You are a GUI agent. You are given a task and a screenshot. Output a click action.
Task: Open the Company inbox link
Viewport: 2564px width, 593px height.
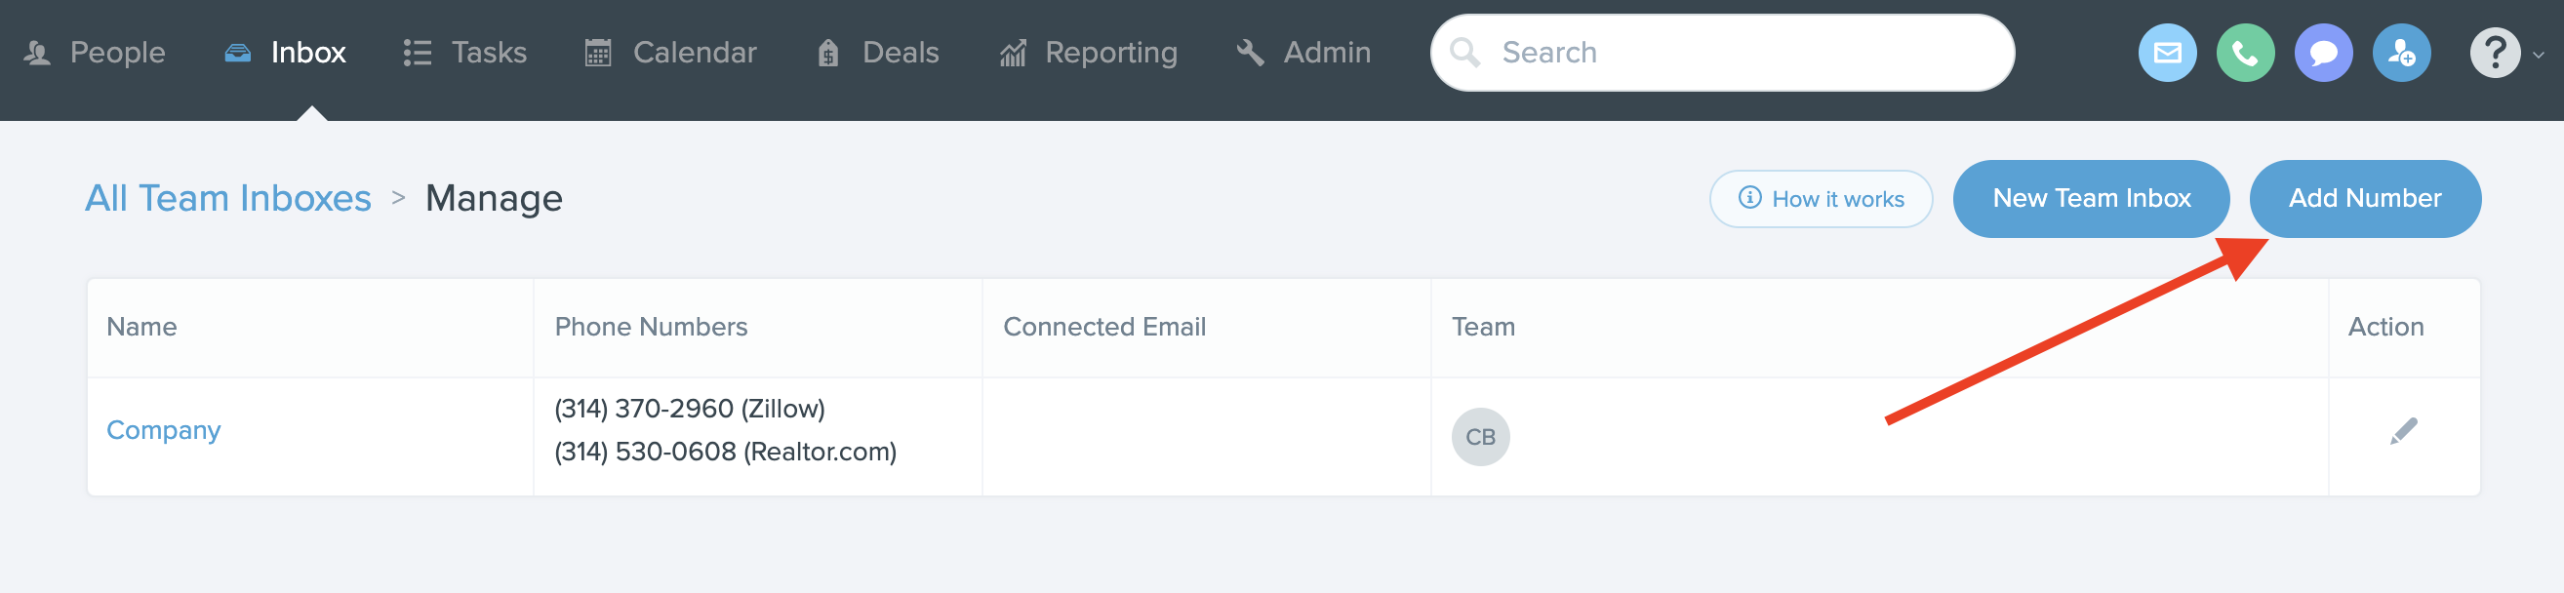click(x=163, y=430)
